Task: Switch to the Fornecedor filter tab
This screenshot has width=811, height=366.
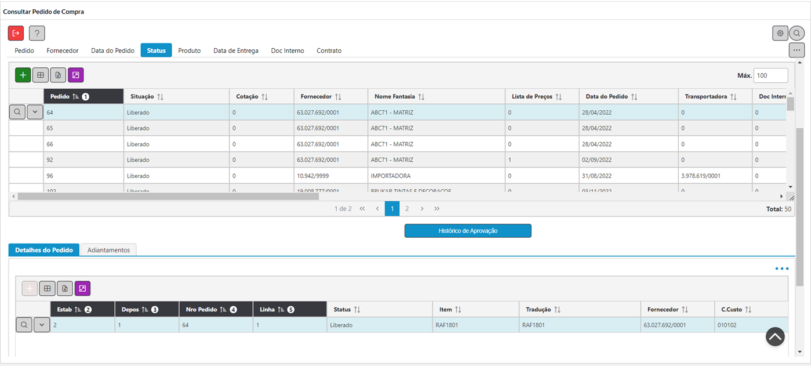Action: pyautogui.click(x=63, y=50)
